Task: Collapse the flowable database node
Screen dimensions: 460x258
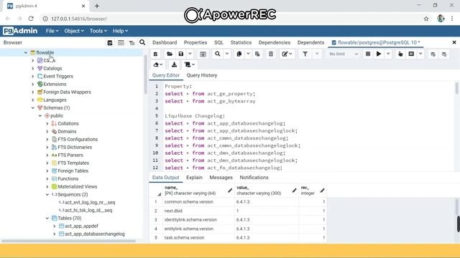Action: pyautogui.click(x=26, y=52)
